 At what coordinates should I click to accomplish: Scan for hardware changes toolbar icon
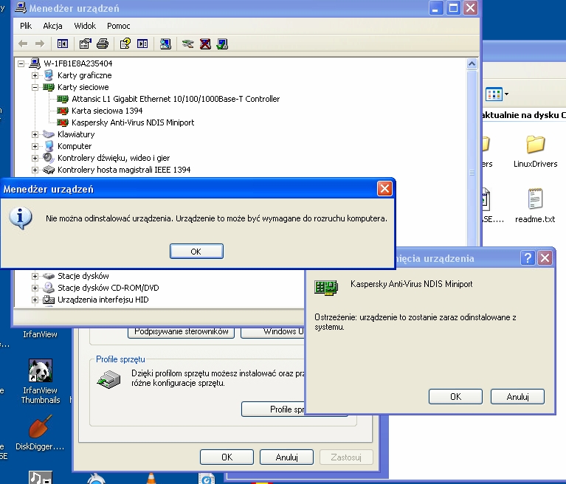165,44
